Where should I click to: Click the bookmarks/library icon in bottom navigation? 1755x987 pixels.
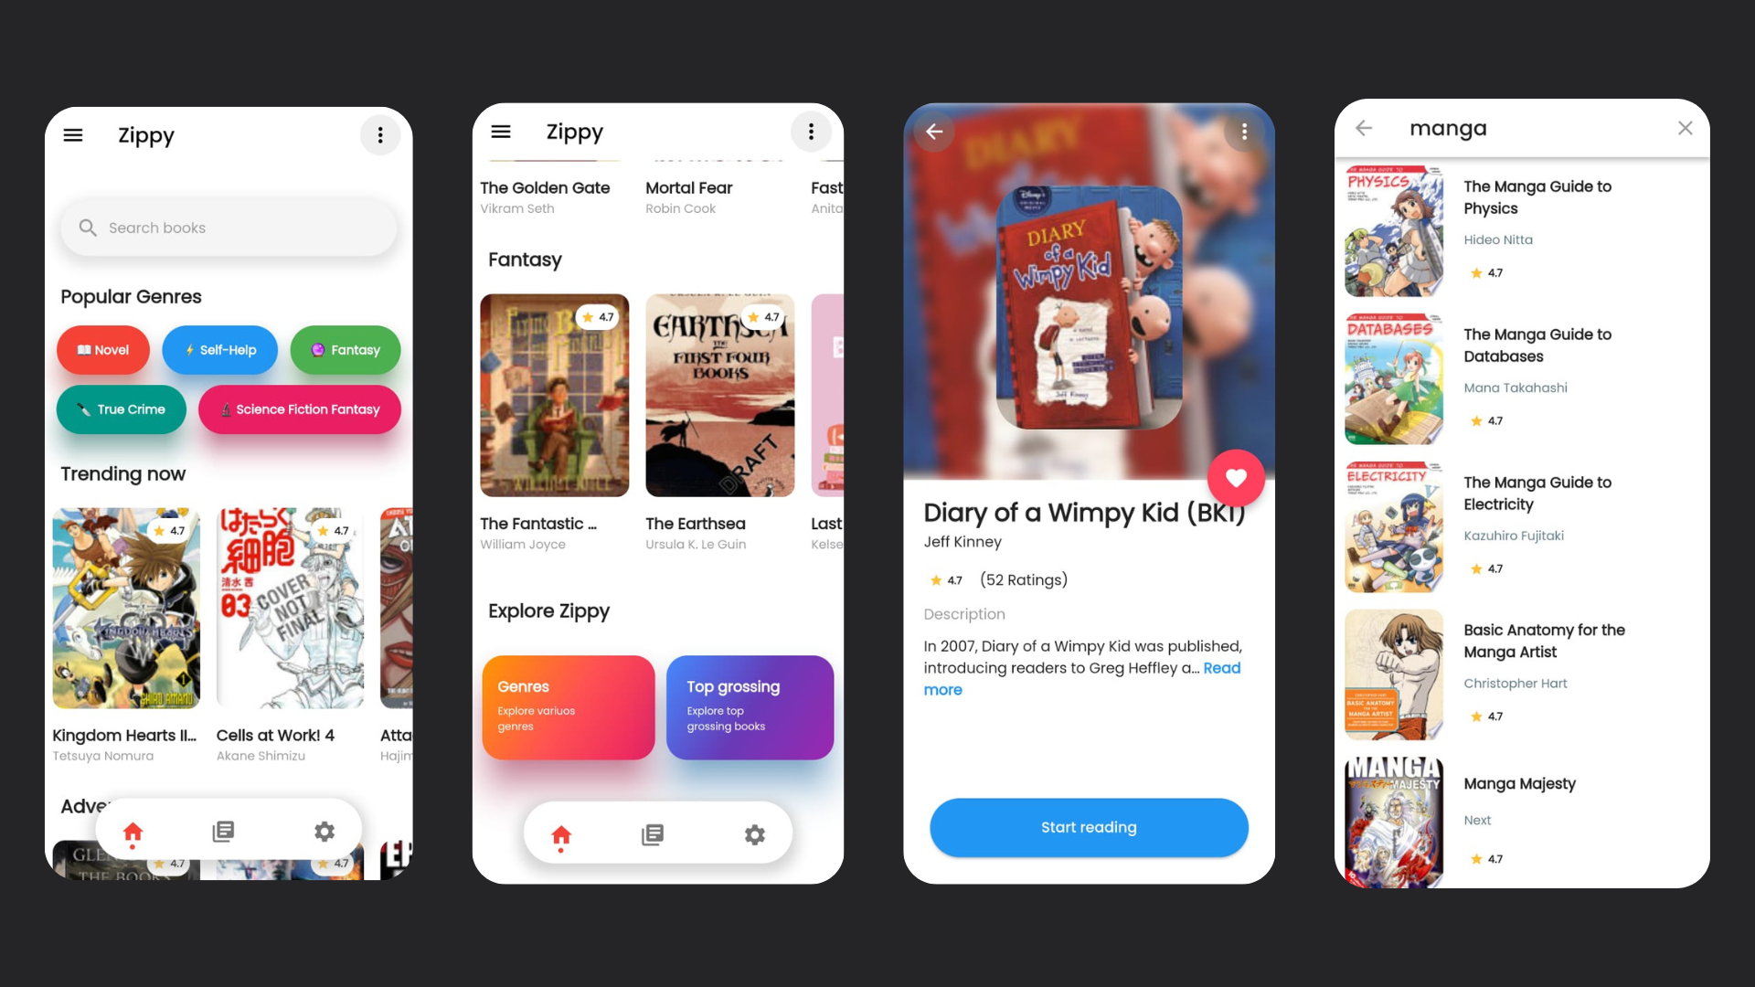pos(223,832)
